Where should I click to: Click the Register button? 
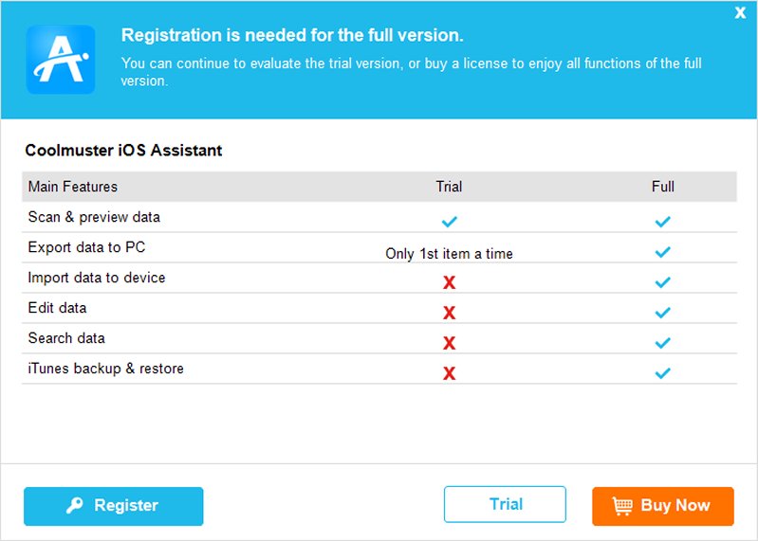coord(113,506)
